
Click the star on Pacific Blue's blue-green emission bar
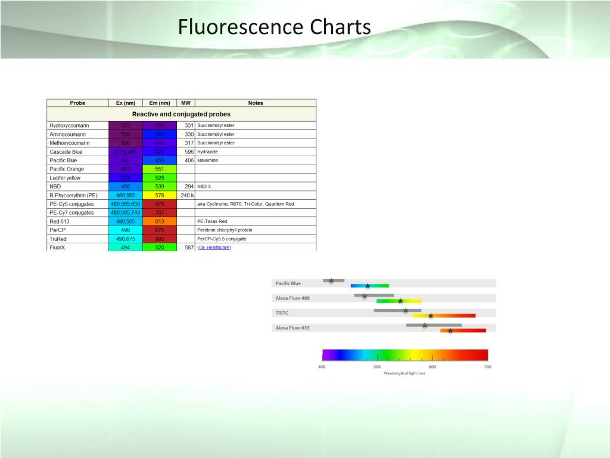coord(368,286)
